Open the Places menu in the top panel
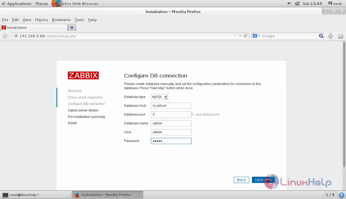The image size is (346, 199). [x=42, y=4]
